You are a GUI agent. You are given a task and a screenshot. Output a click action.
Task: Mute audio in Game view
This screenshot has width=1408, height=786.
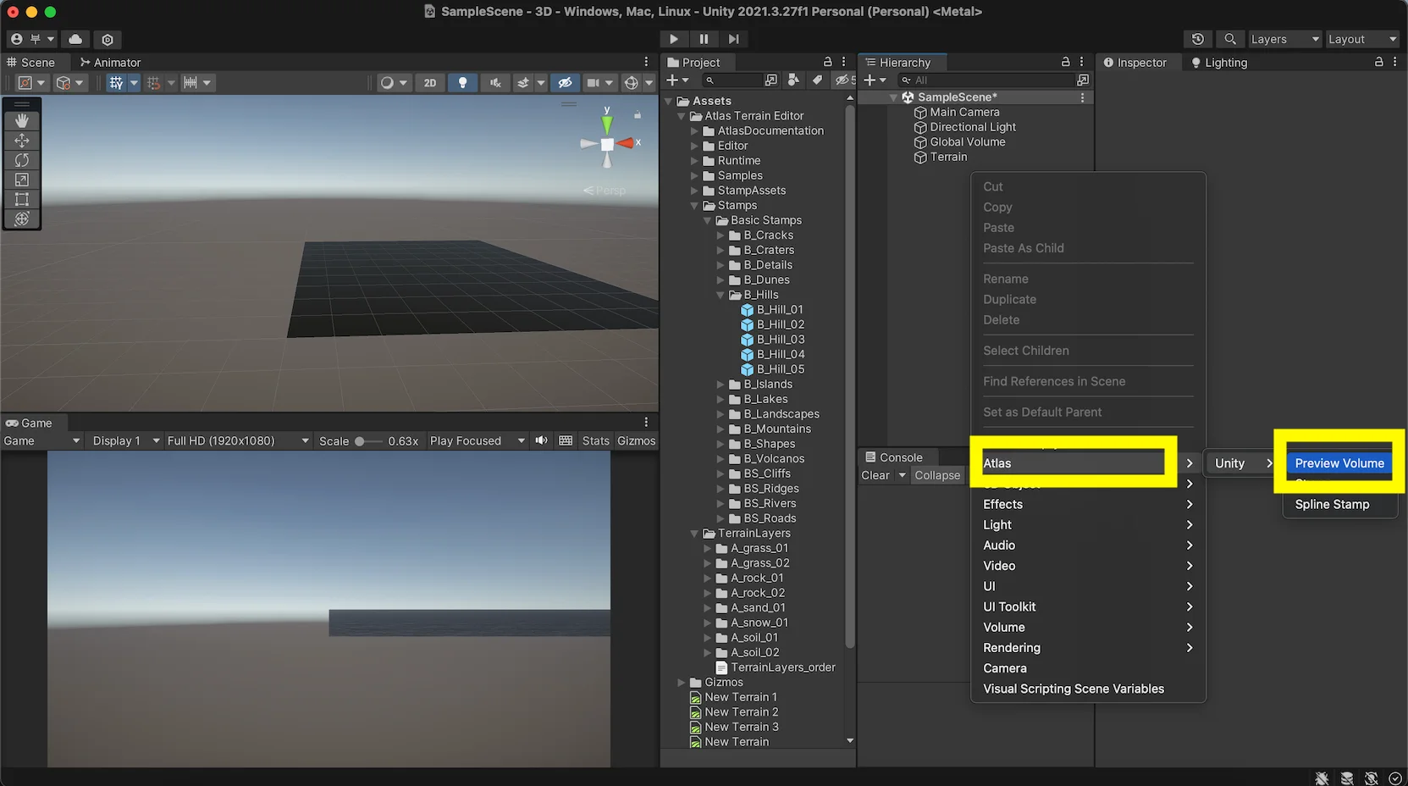tap(542, 440)
